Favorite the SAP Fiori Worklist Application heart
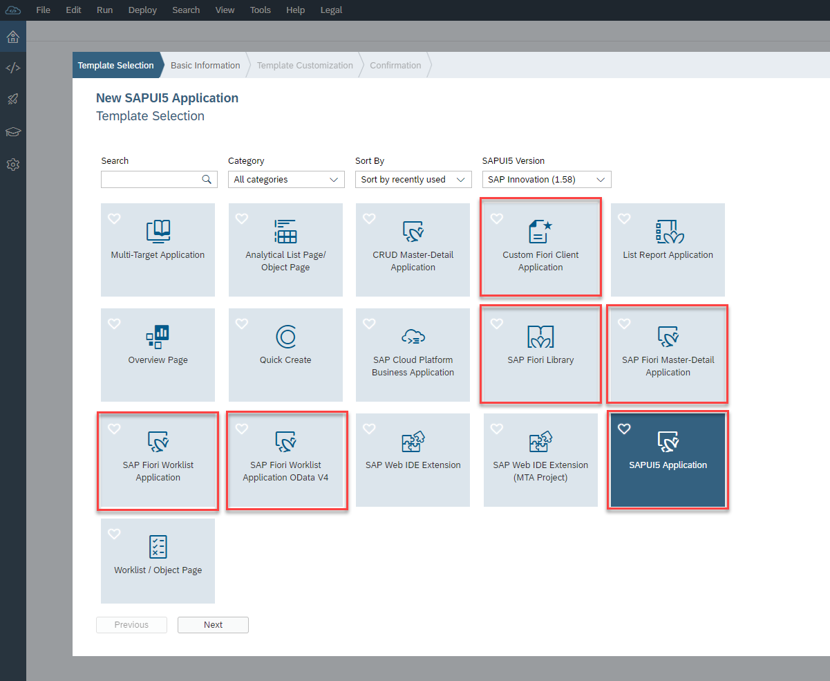The width and height of the screenshot is (830, 681). pyautogui.click(x=115, y=429)
